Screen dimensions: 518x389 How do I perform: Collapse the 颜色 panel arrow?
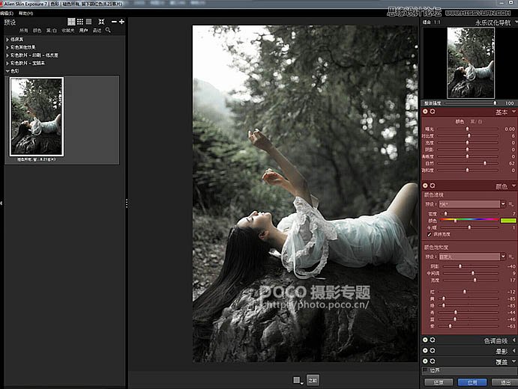pos(514,186)
